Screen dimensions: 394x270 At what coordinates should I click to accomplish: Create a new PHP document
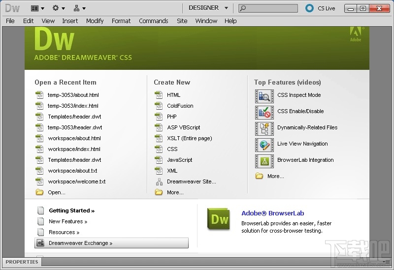(x=172, y=117)
